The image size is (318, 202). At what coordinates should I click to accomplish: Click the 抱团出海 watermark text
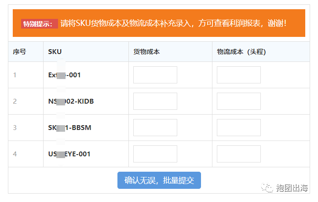click(292, 188)
